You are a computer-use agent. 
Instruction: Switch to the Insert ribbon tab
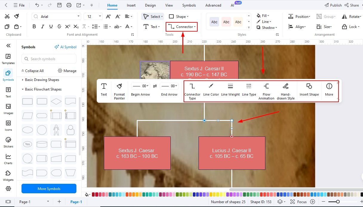[x=131, y=5]
